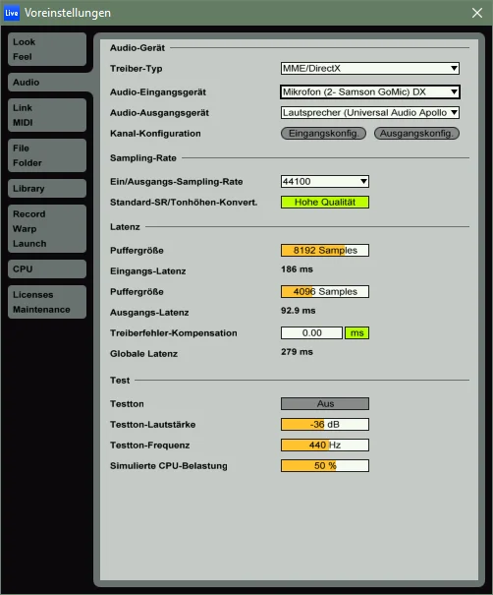Image resolution: width=493 pixels, height=595 pixels.
Task: Open the Record Warp Launch tab
Action: 47,229
